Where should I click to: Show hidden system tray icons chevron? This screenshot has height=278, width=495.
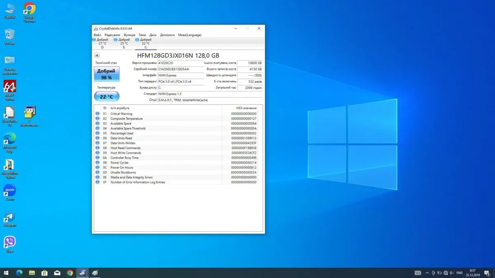tap(427, 273)
